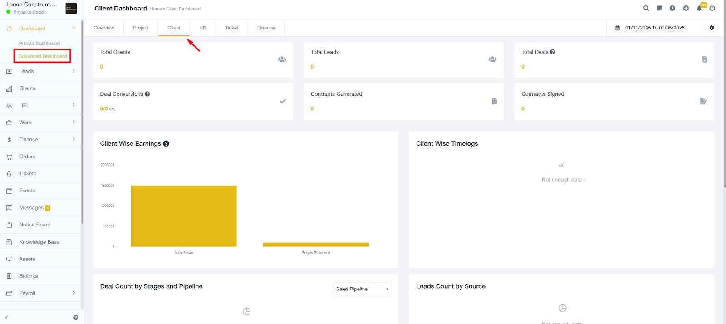Click the Mark Brown earnings bar
726x324 pixels.
(184, 216)
